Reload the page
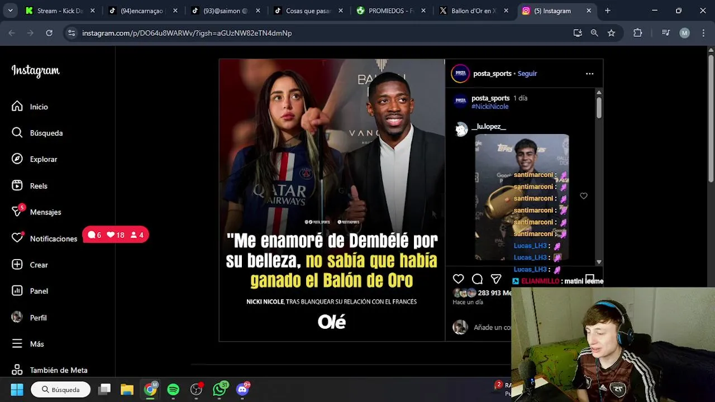Screen dimensions: 715x402 click(49, 33)
